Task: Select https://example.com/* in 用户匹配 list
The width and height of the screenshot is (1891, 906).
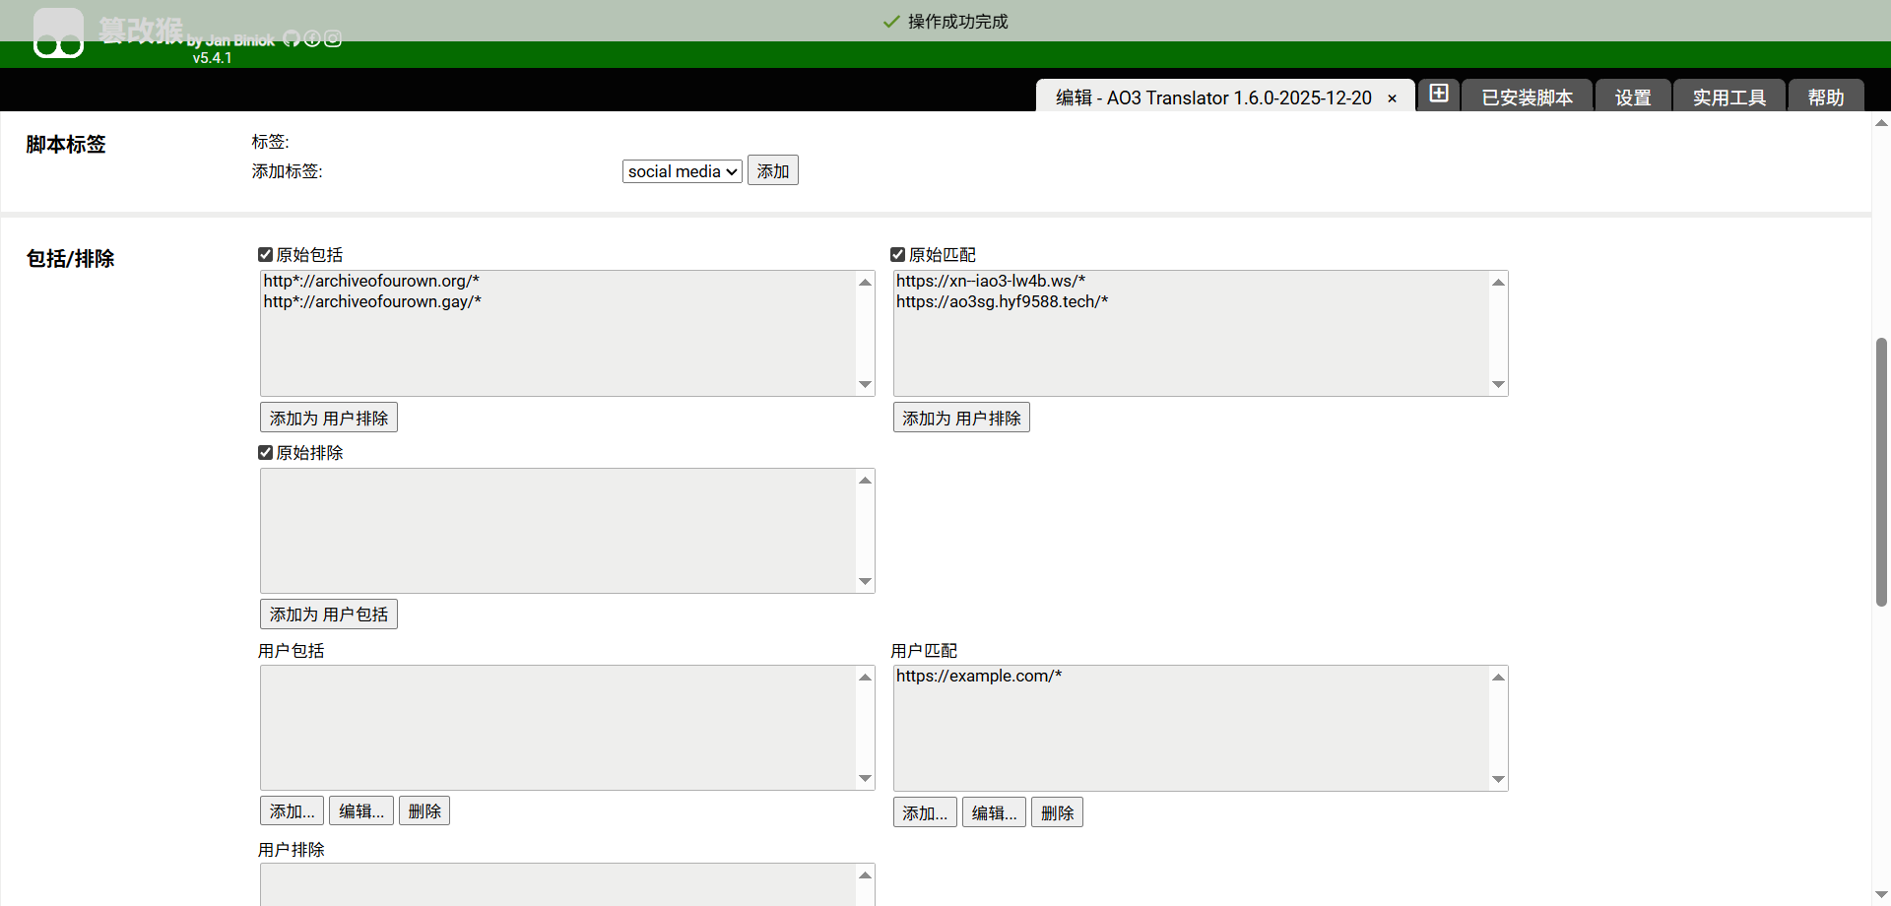Action: point(979,677)
